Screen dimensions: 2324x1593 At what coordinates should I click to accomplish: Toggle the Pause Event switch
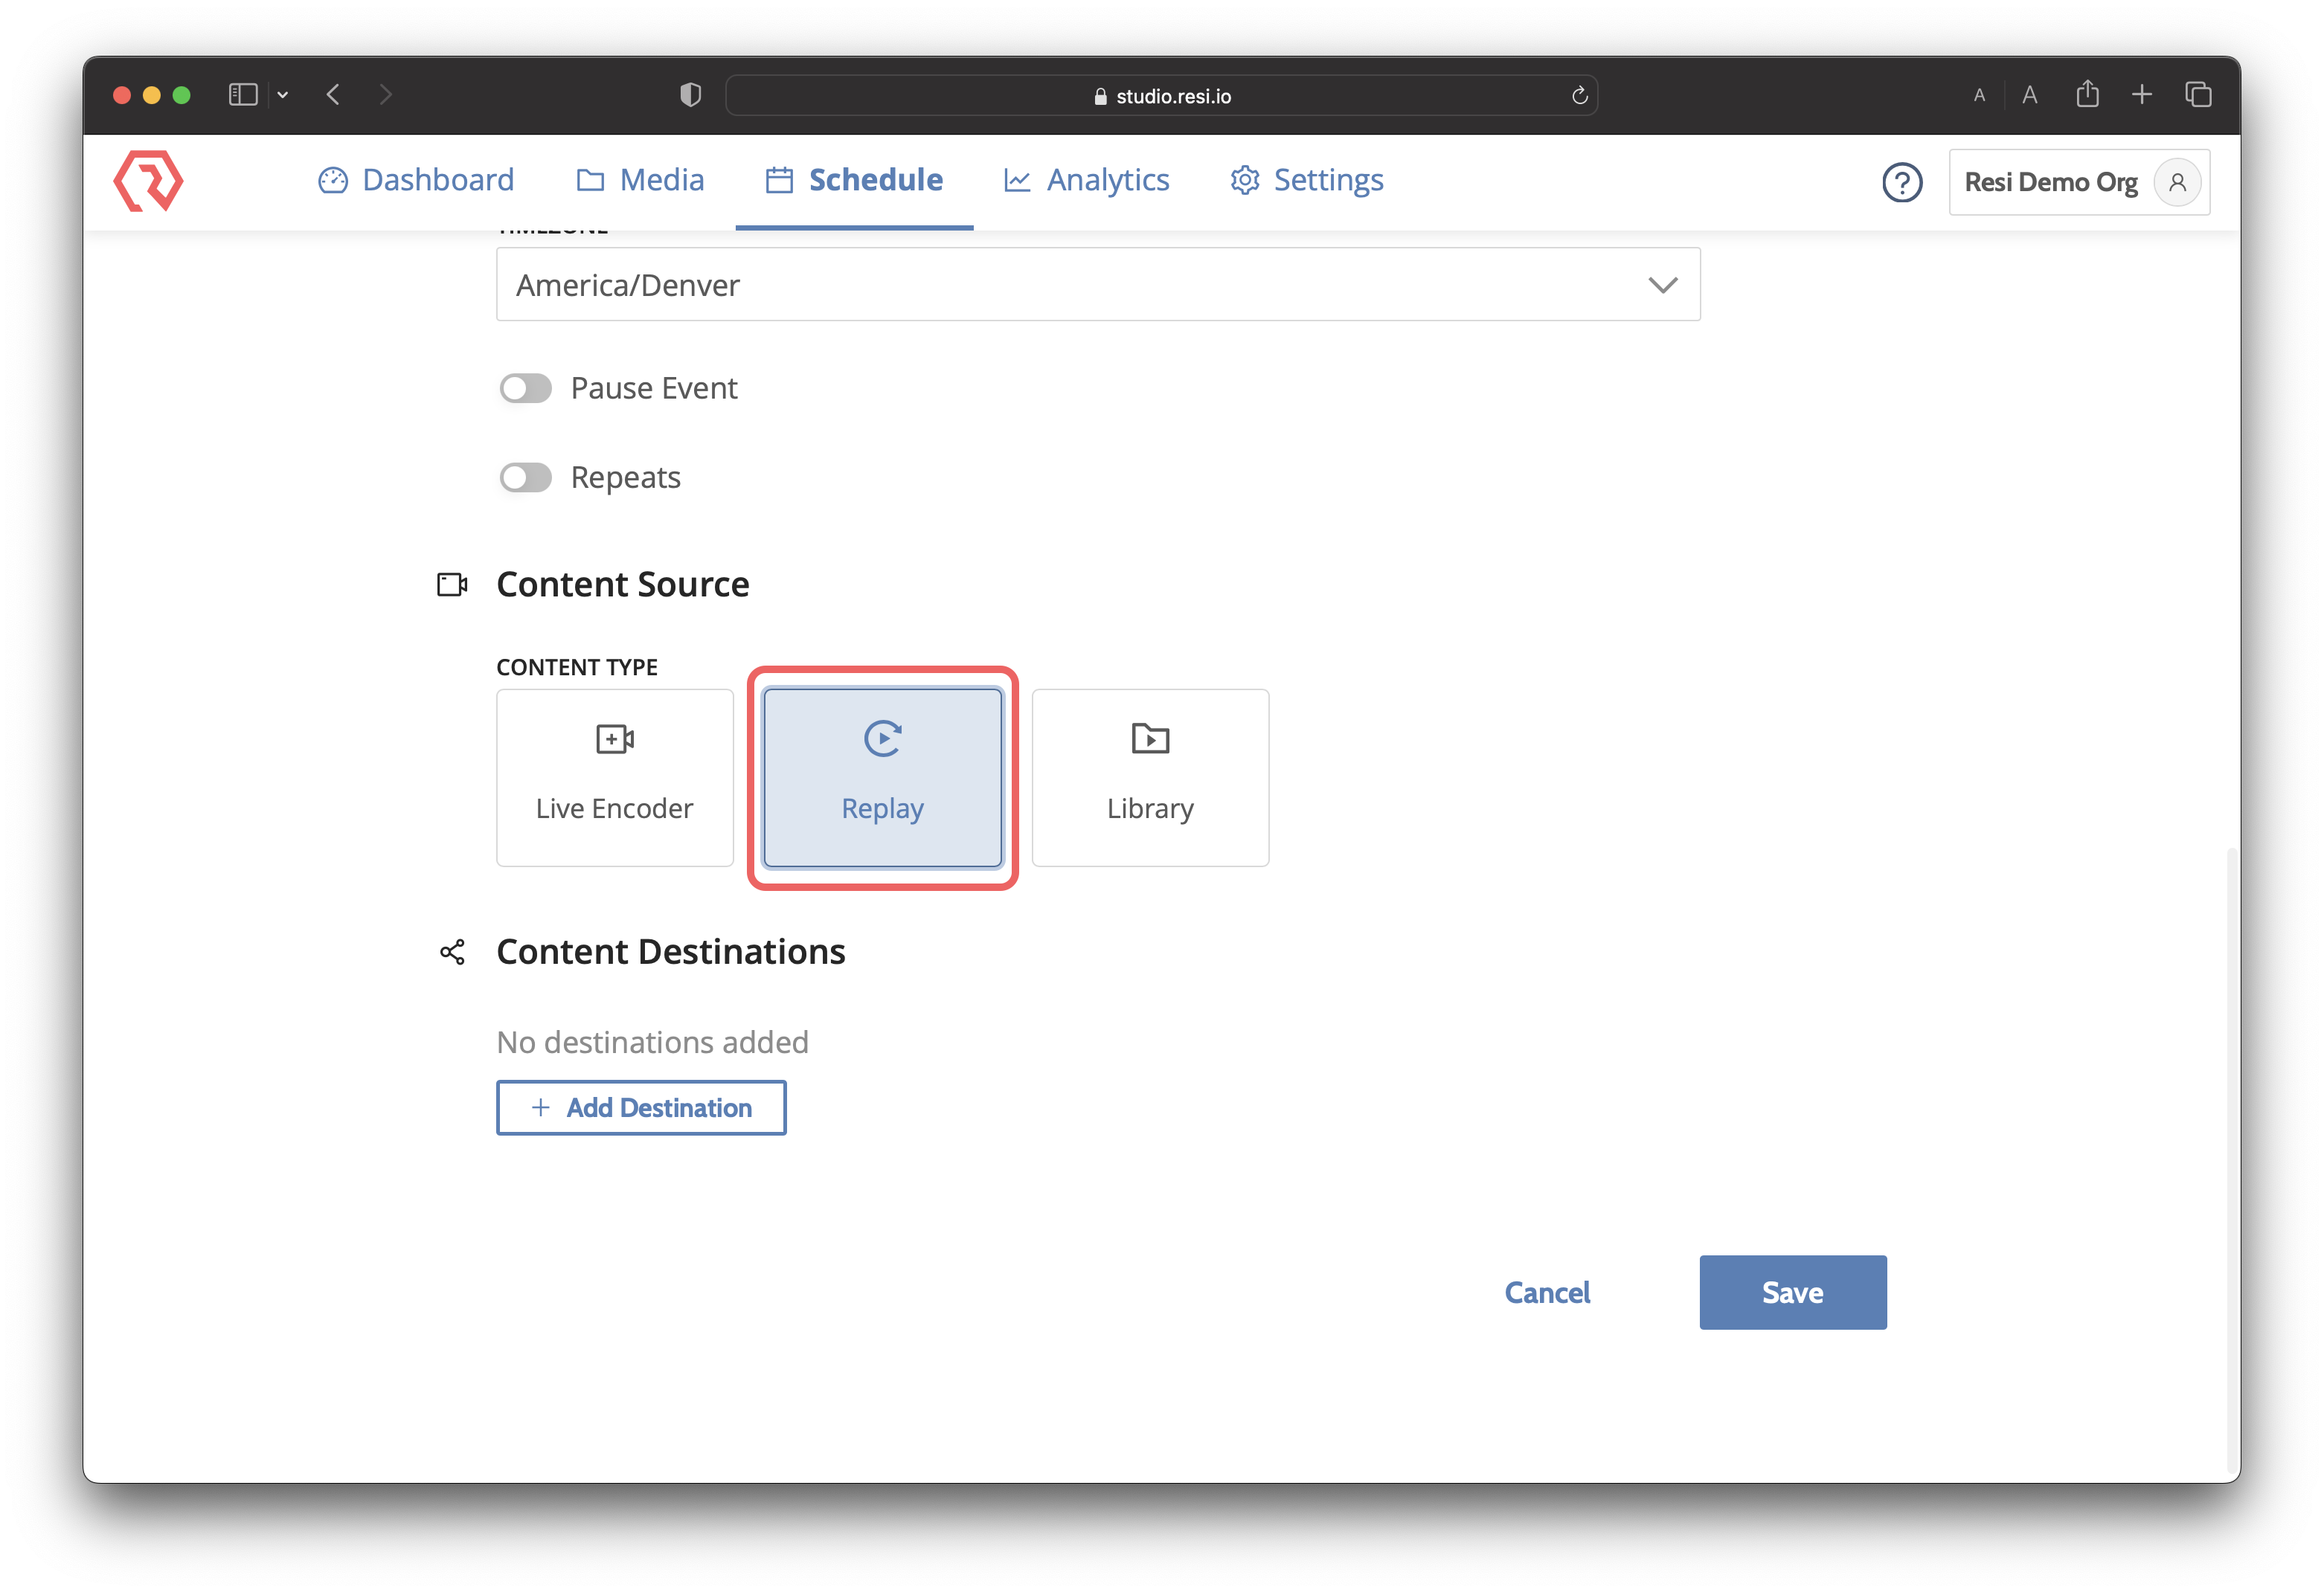[525, 388]
